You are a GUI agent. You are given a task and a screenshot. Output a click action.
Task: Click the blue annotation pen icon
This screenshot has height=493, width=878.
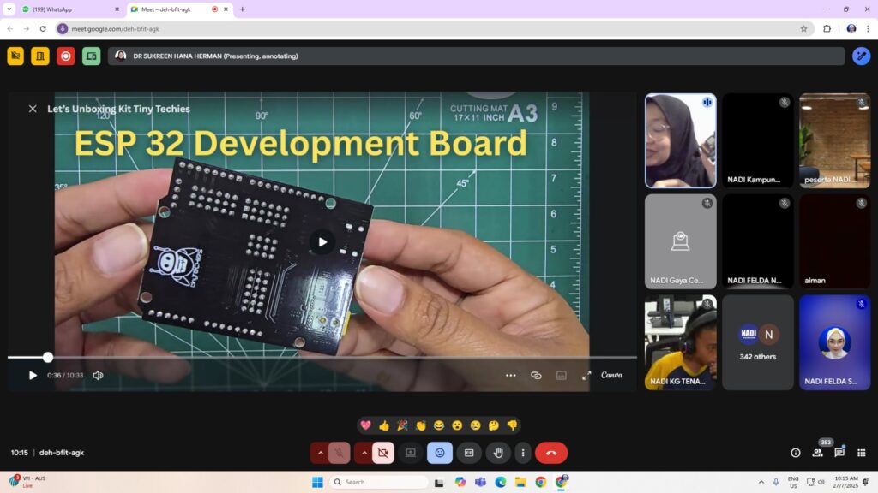click(x=861, y=56)
